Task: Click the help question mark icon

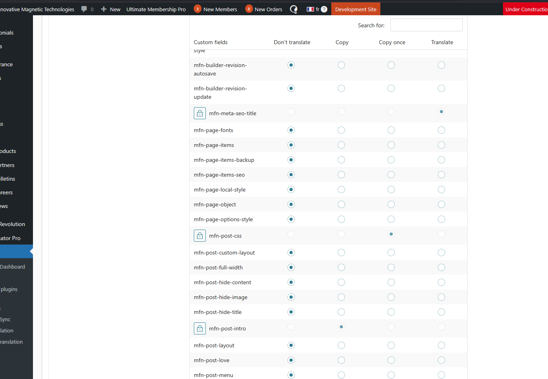Action: (324, 9)
